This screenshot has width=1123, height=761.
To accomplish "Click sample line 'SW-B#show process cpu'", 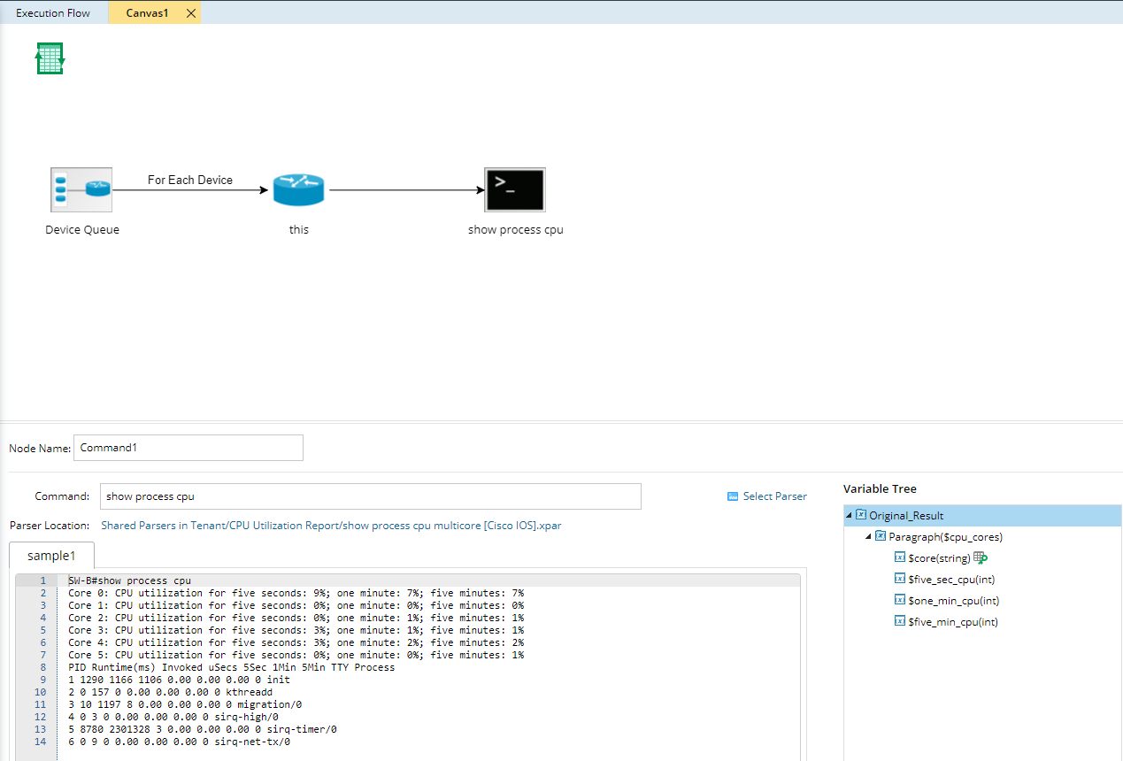I will [x=129, y=580].
